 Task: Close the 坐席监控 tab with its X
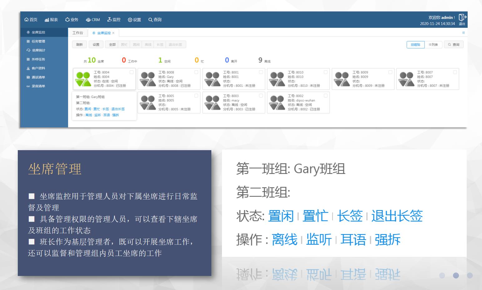coord(113,33)
